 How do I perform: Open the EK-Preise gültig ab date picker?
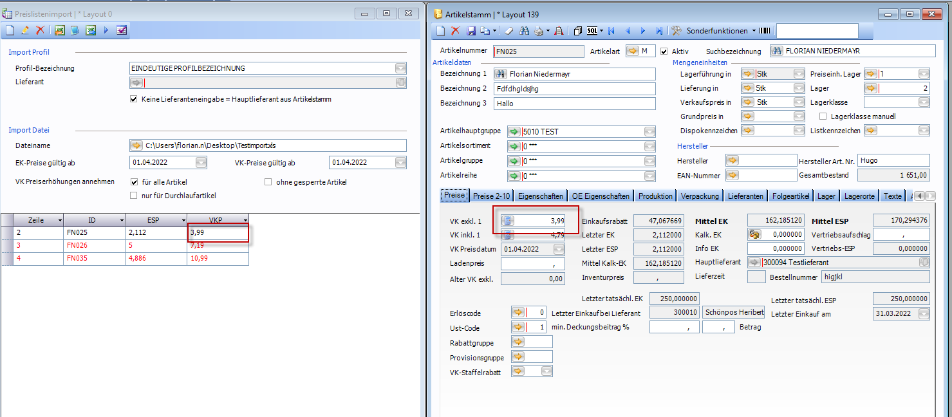tap(201, 163)
